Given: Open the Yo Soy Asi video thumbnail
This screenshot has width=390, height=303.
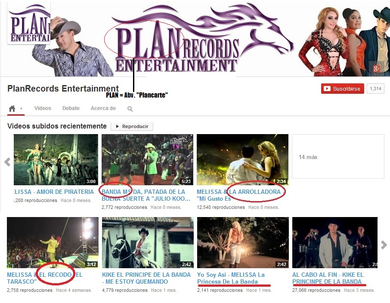Looking at the screenshot, I should pos(243,243).
